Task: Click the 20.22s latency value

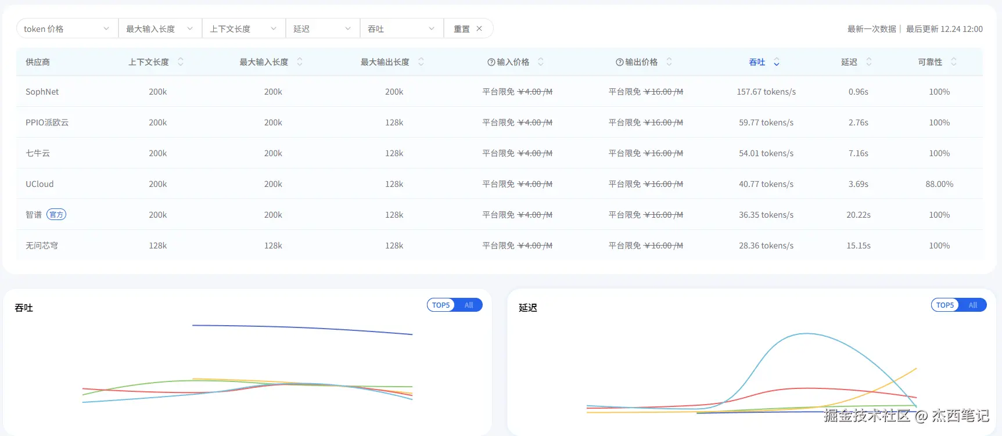Action: [x=859, y=215]
